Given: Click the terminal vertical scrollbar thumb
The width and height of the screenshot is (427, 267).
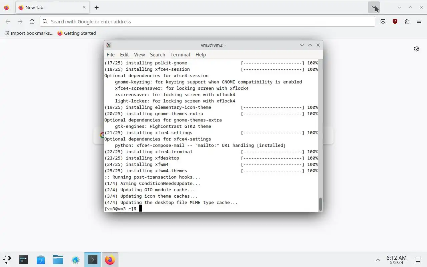Looking at the screenshot, I should pyautogui.click(x=321, y=204).
